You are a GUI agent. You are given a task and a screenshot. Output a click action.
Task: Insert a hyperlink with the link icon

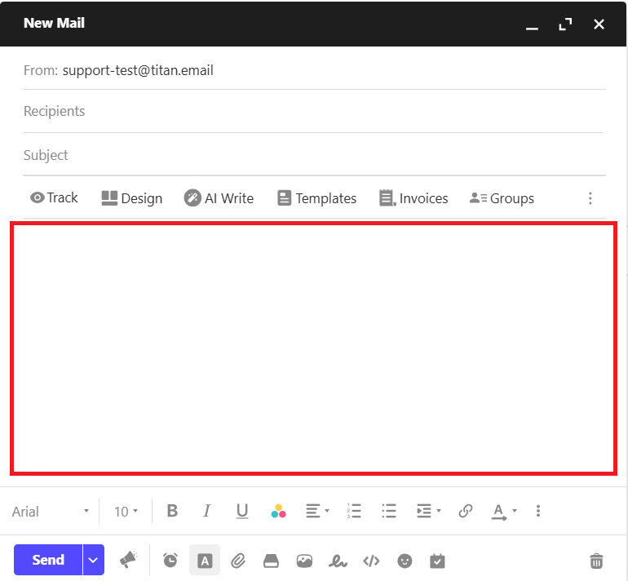click(x=466, y=511)
